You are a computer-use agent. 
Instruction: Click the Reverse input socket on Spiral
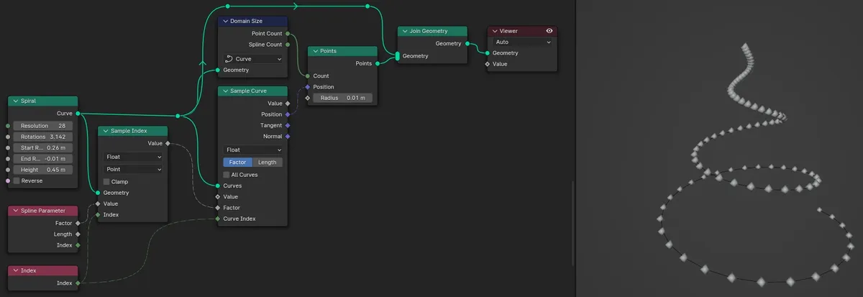click(x=8, y=181)
